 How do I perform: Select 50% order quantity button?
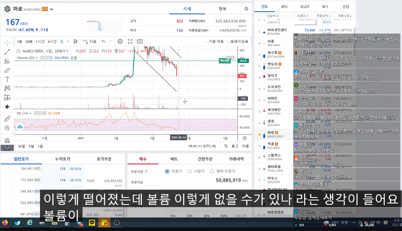(206, 216)
